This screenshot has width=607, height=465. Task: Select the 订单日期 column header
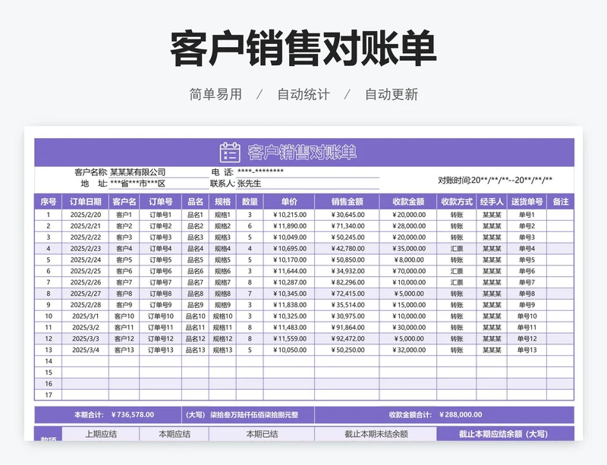(x=86, y=202)
